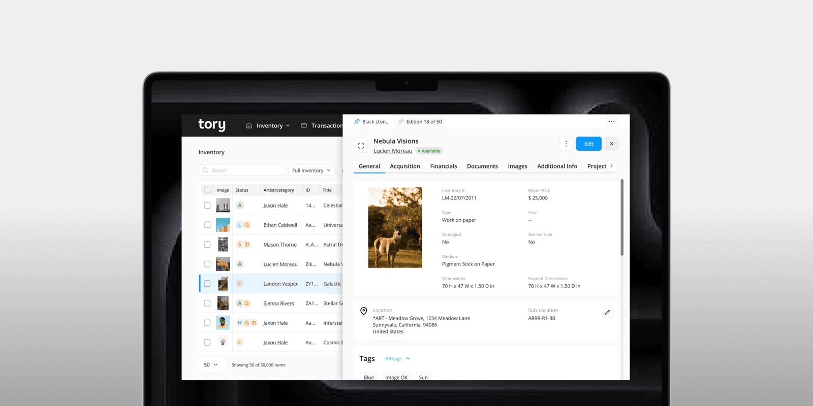Image resolution: width=813 pixels, height=406 pixels.
Task: Click green A status badge for Lucien Moreau row
Action: (240, 264)
